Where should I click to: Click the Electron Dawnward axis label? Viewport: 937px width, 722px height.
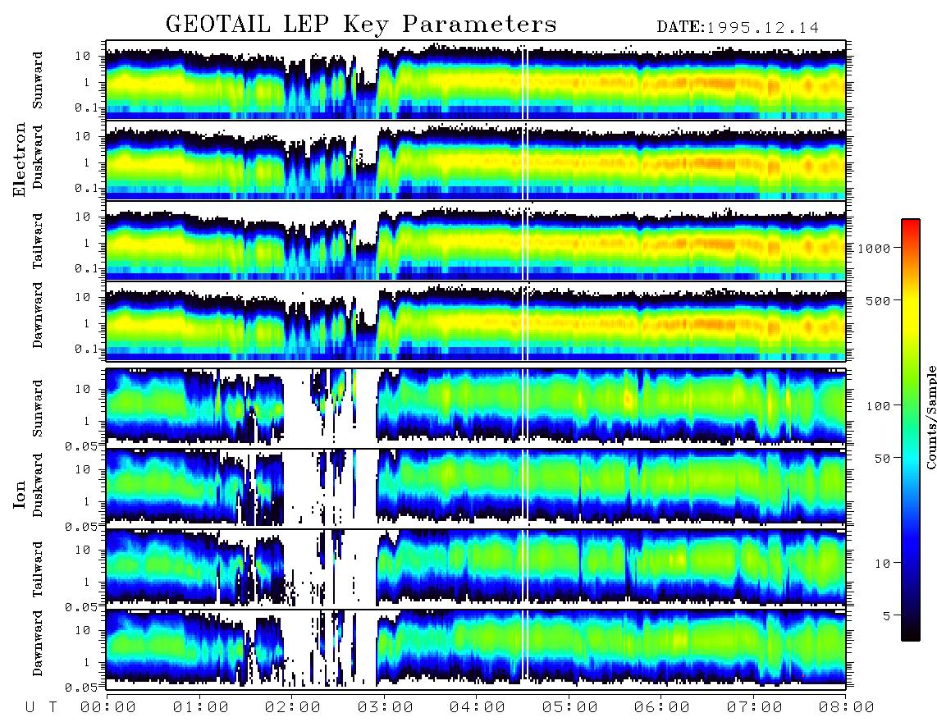pyautogui.click(x=38, y=316)
